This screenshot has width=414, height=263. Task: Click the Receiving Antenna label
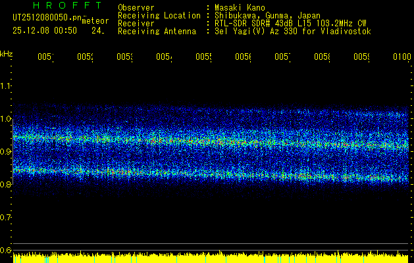tap(157, 32)
